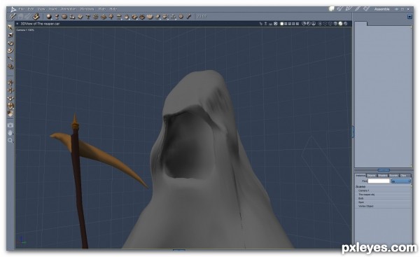Click the bottom sequencer drawer handle
The image size is (420, 257).
coord(179,250)
